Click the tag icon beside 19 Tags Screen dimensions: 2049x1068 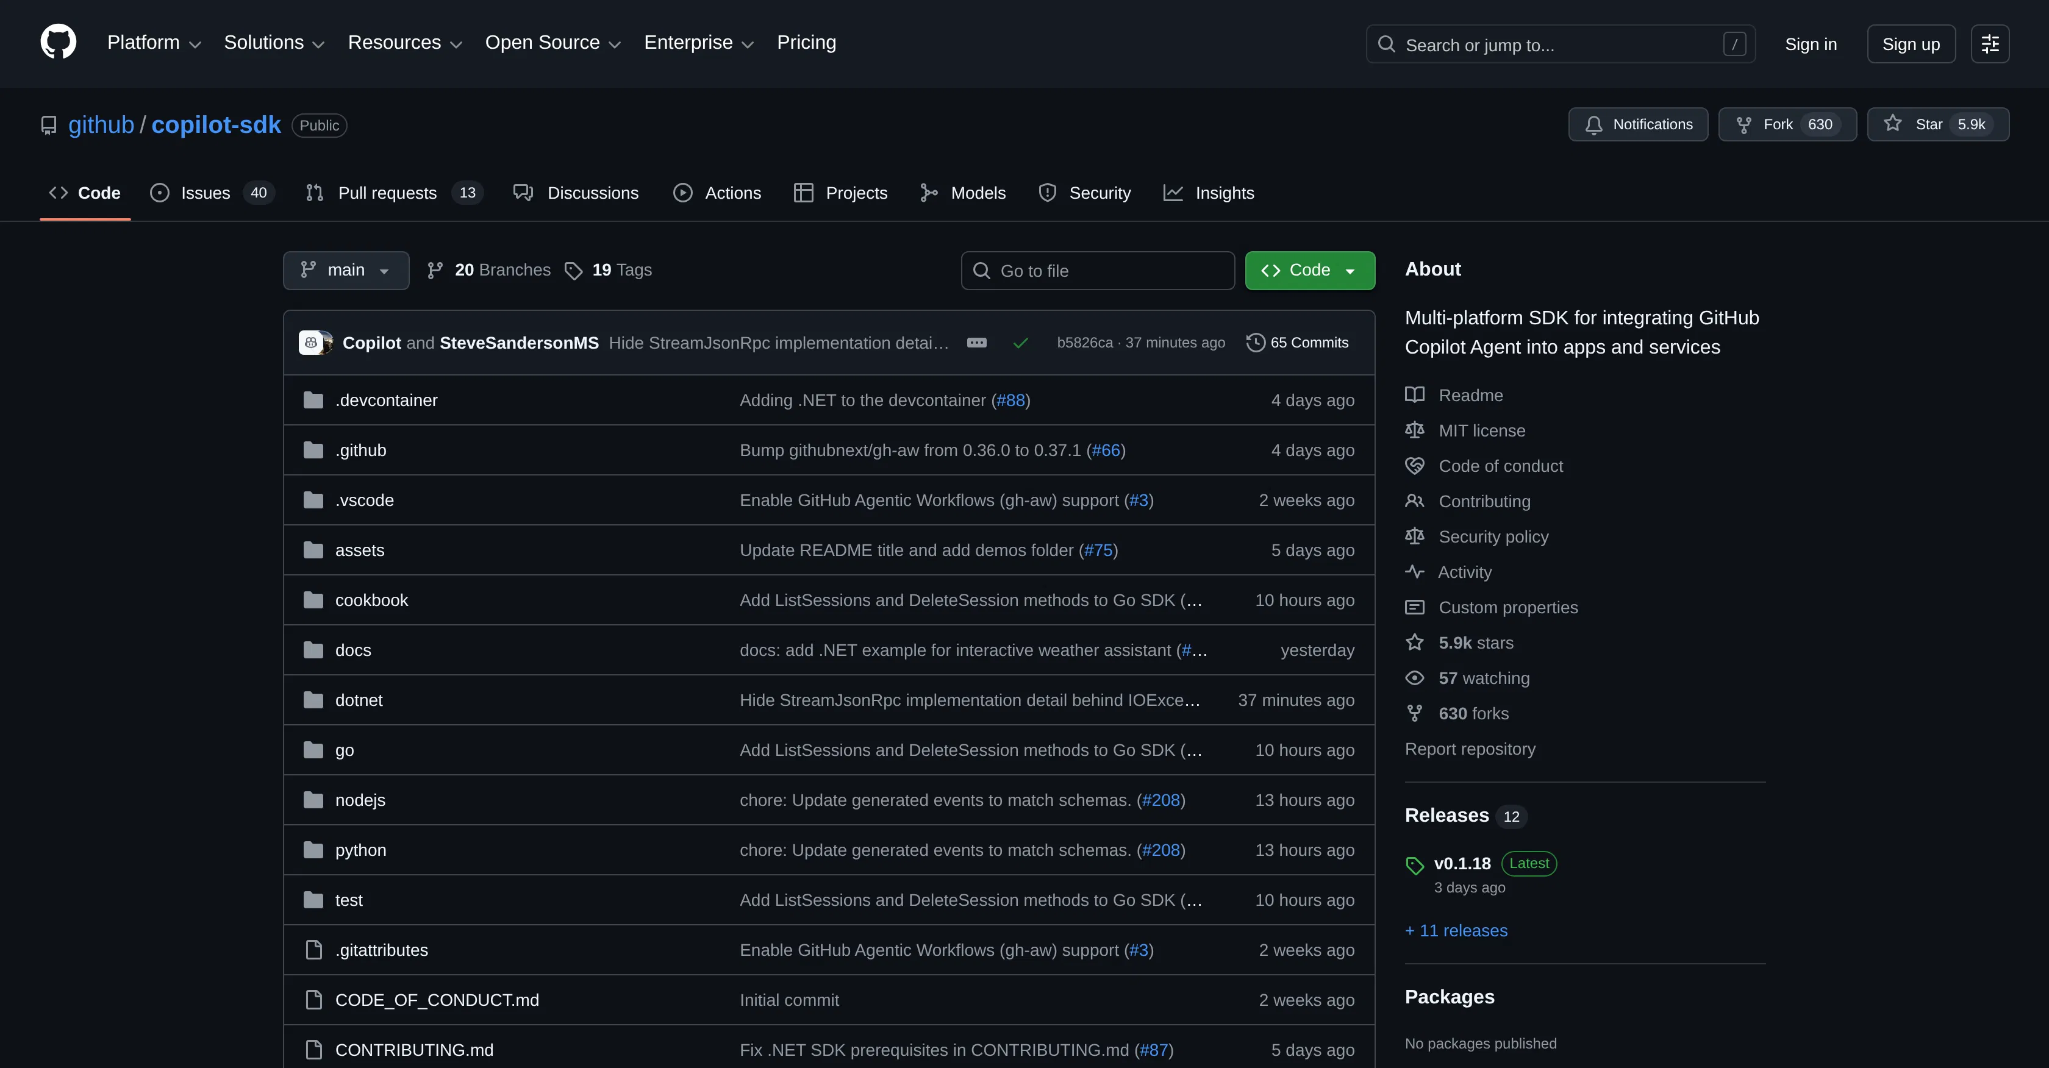[x=574, y=271]
